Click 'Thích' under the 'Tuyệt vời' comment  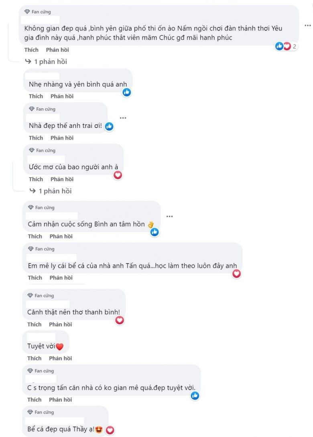(35, 358)
